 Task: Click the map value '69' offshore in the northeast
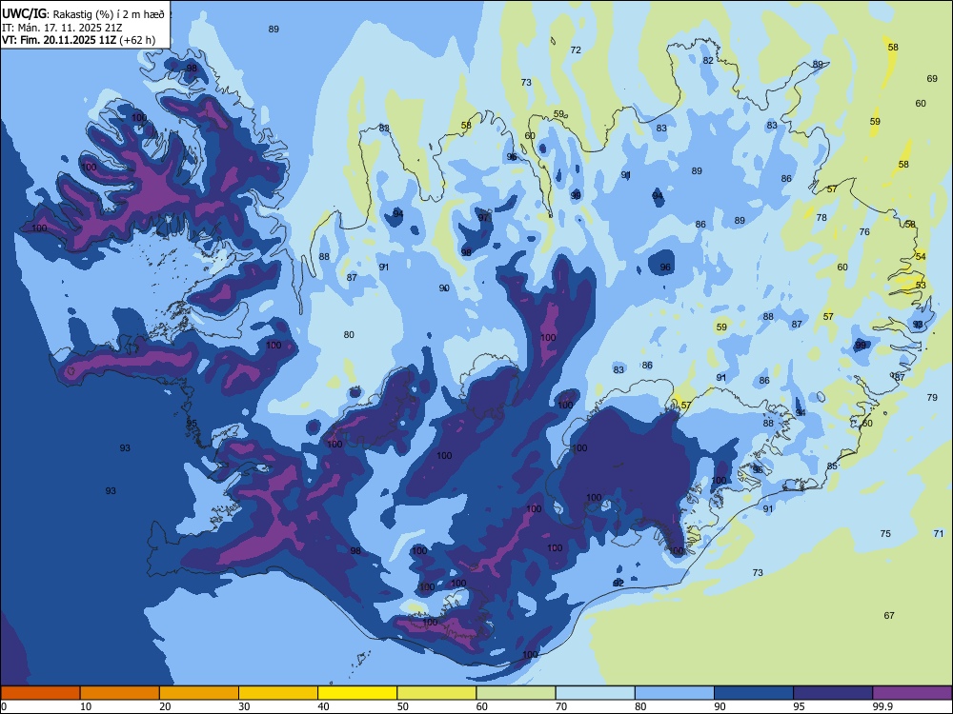[x=932, y=78]
